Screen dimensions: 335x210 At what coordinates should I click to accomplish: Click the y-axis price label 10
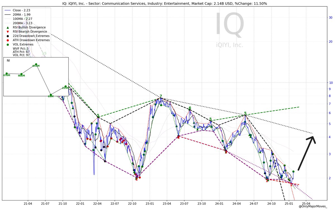(330, 83)
